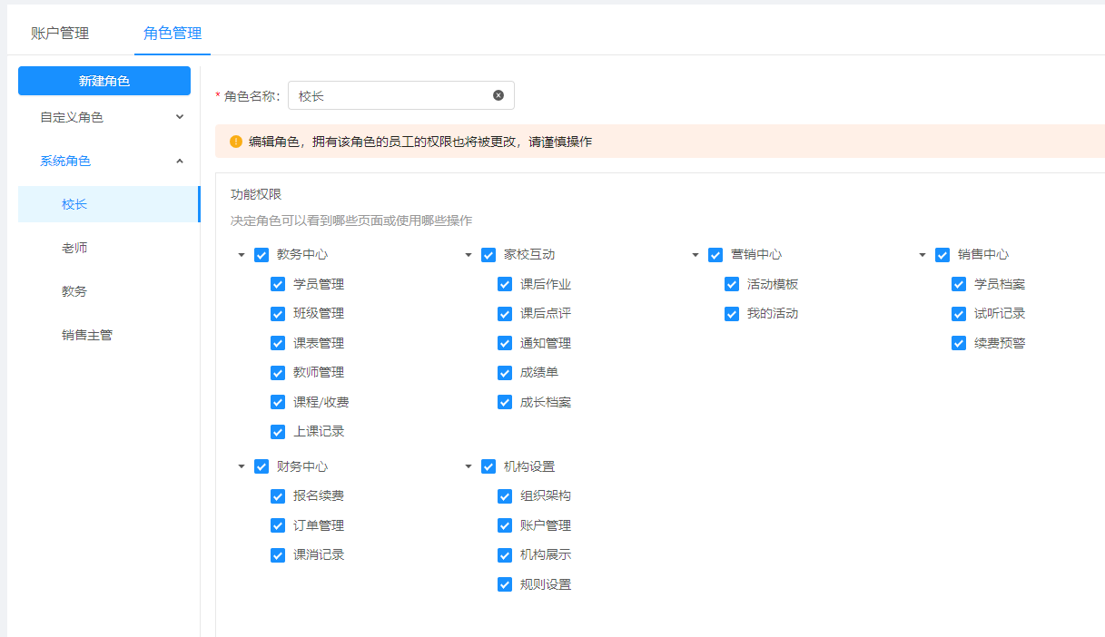The image size is (1105, 637).
Task: Expand the 自定义角色 group
Action: coord(109,117)
